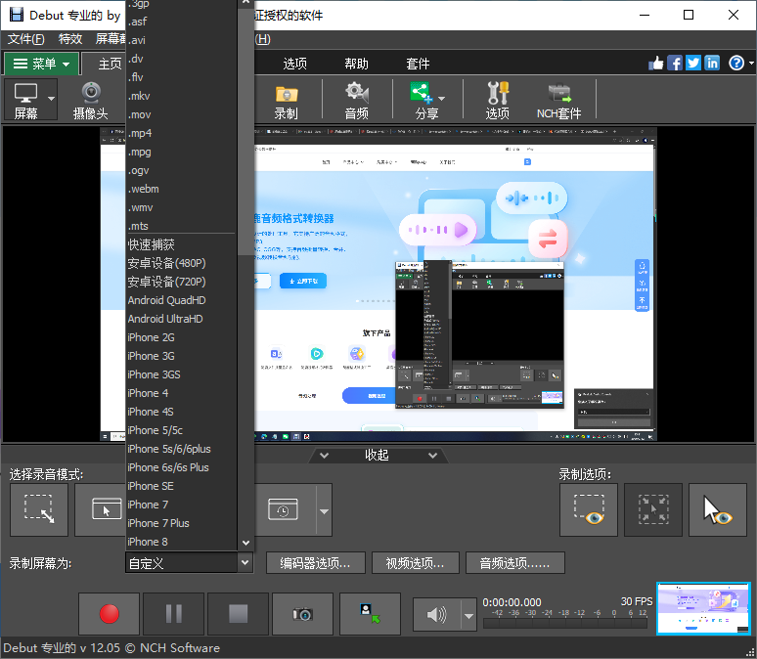
Task: Open the 选项 wrench toolbar icon
Action: click(497, 100)
